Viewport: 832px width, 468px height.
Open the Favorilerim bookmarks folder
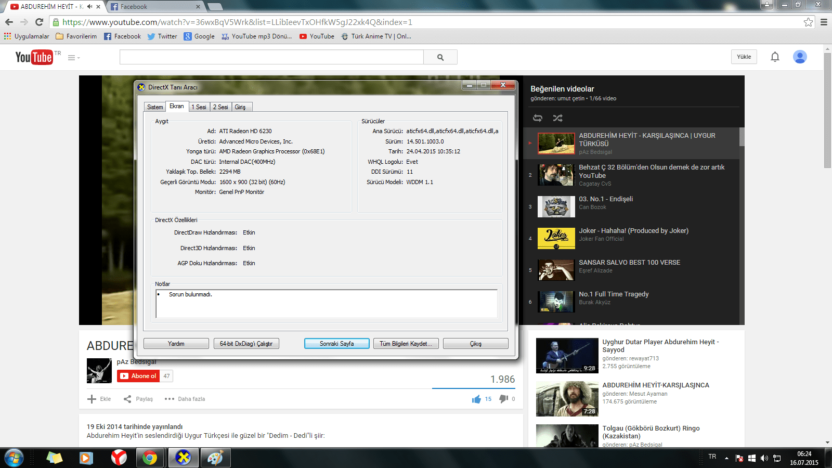click(76, 36)
